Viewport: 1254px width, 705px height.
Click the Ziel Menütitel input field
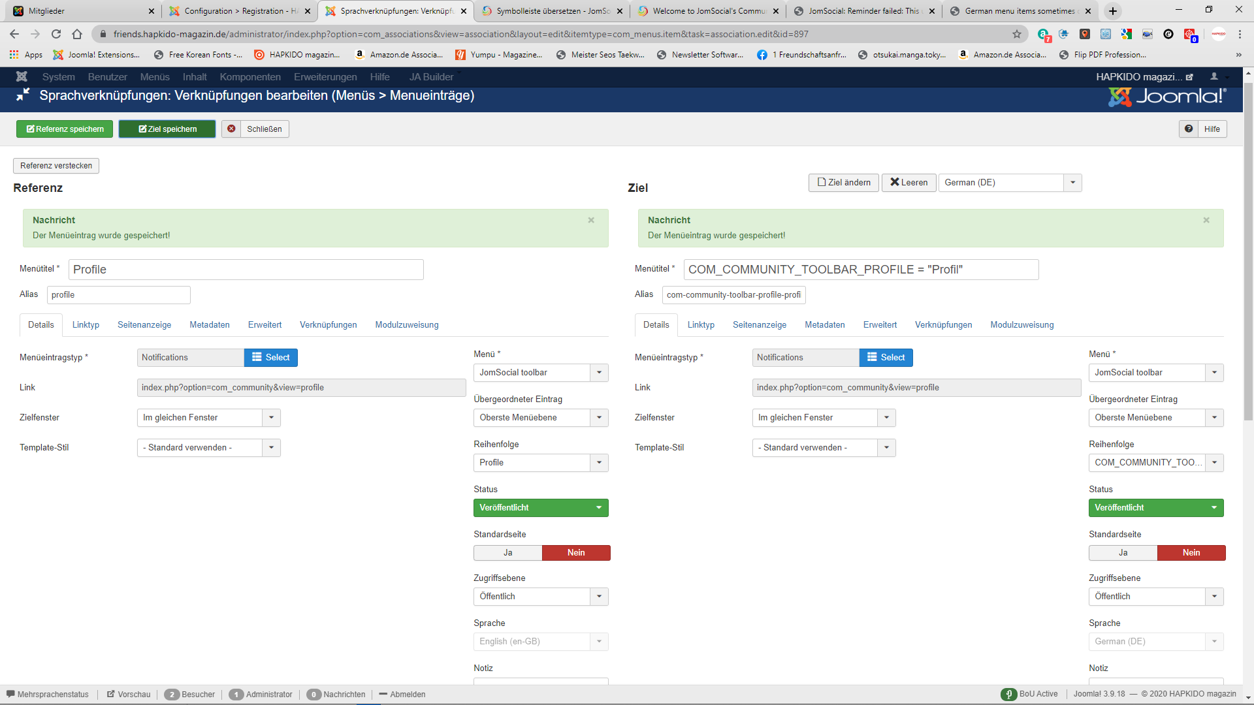860,270
